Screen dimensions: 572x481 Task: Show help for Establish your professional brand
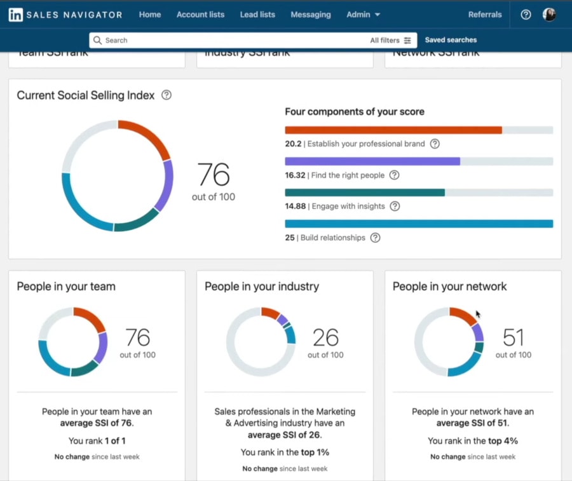(435, 144)
